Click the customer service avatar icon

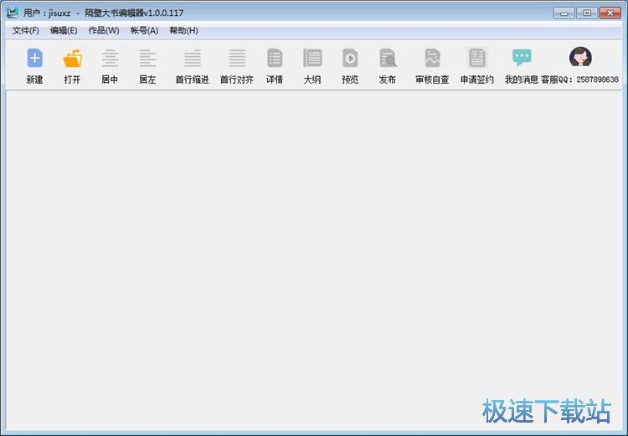(x=580, y=57)
